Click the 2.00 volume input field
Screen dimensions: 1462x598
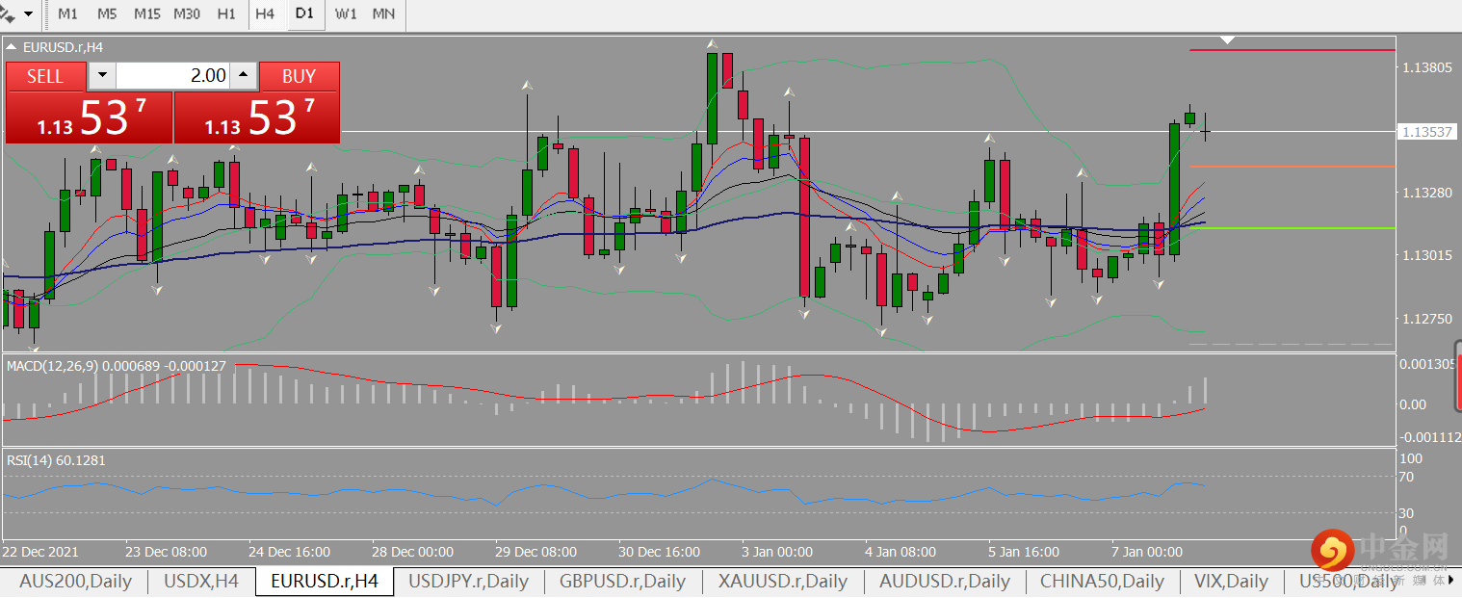tap(172, 76)
